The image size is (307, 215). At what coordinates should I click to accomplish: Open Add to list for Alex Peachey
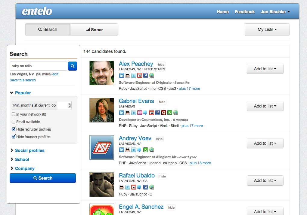(x=265, y=69)
